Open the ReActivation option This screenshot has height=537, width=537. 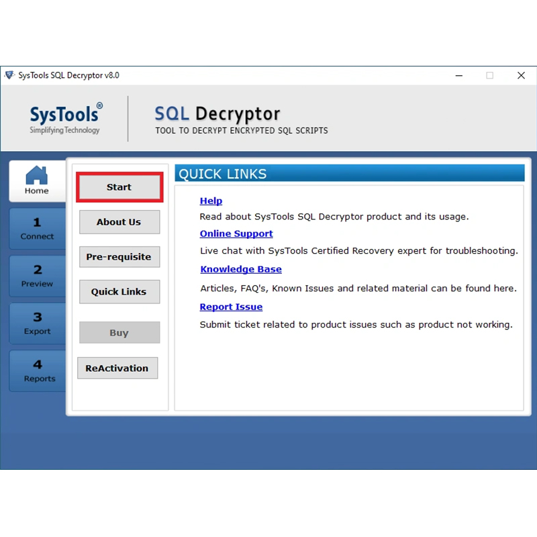(x=117, y=368)
